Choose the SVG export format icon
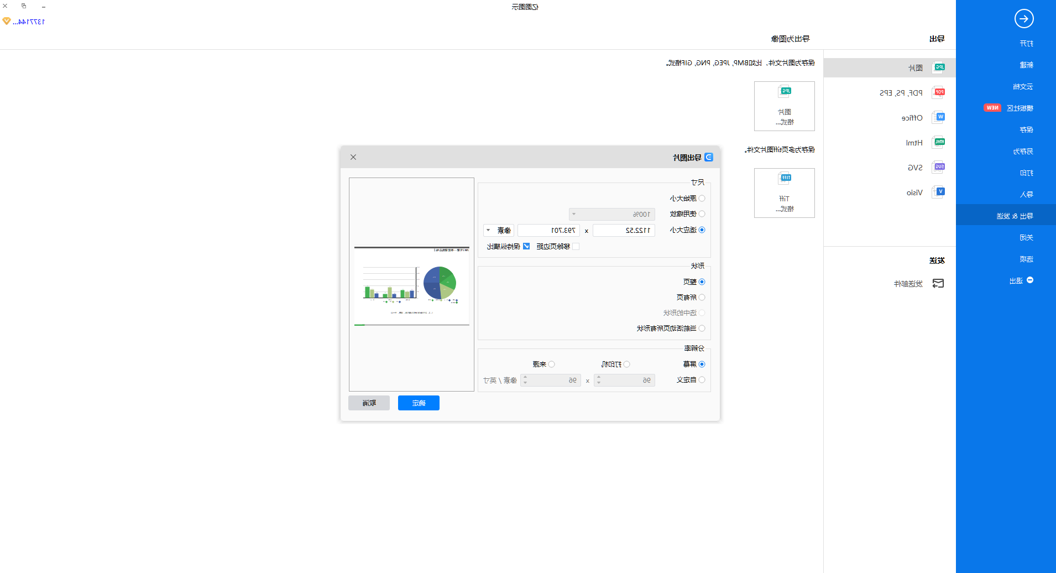 point(939,167)
